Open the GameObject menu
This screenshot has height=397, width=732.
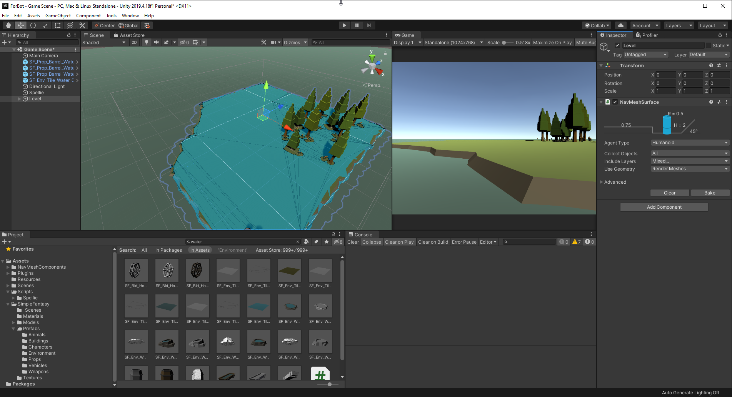click(x=58, y=16)
